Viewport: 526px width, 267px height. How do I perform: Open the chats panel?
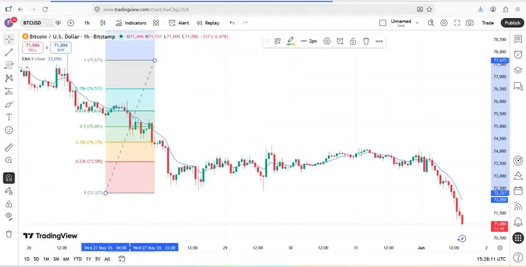click(x=518, y=86)
